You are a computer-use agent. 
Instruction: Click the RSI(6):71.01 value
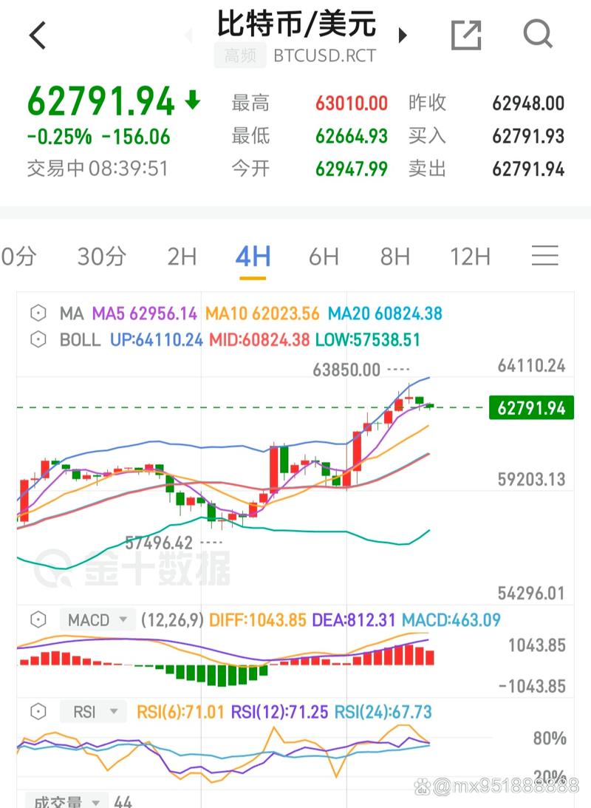(180, 712)
